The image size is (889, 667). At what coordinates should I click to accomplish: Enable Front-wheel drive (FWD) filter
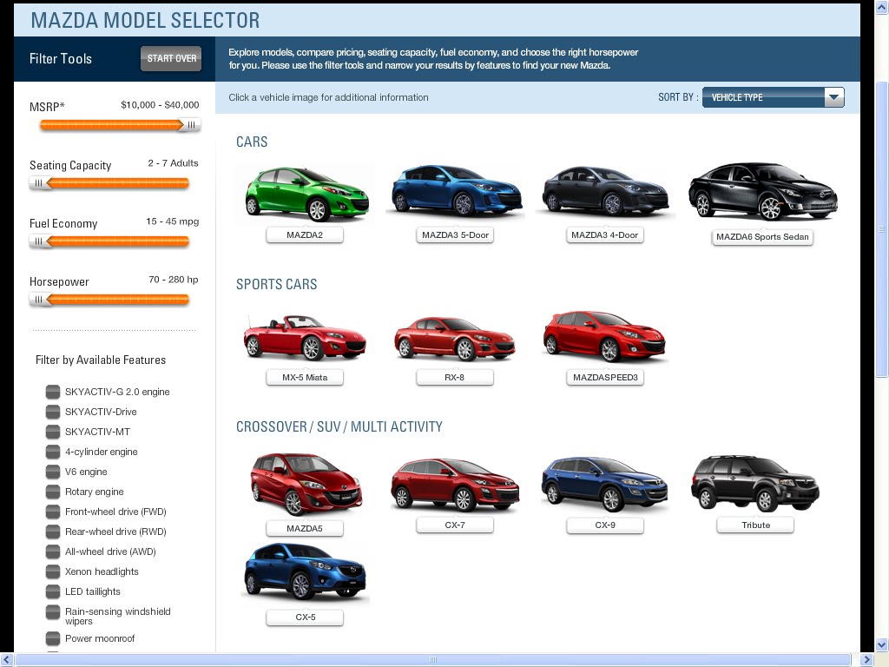pos(53,512)
